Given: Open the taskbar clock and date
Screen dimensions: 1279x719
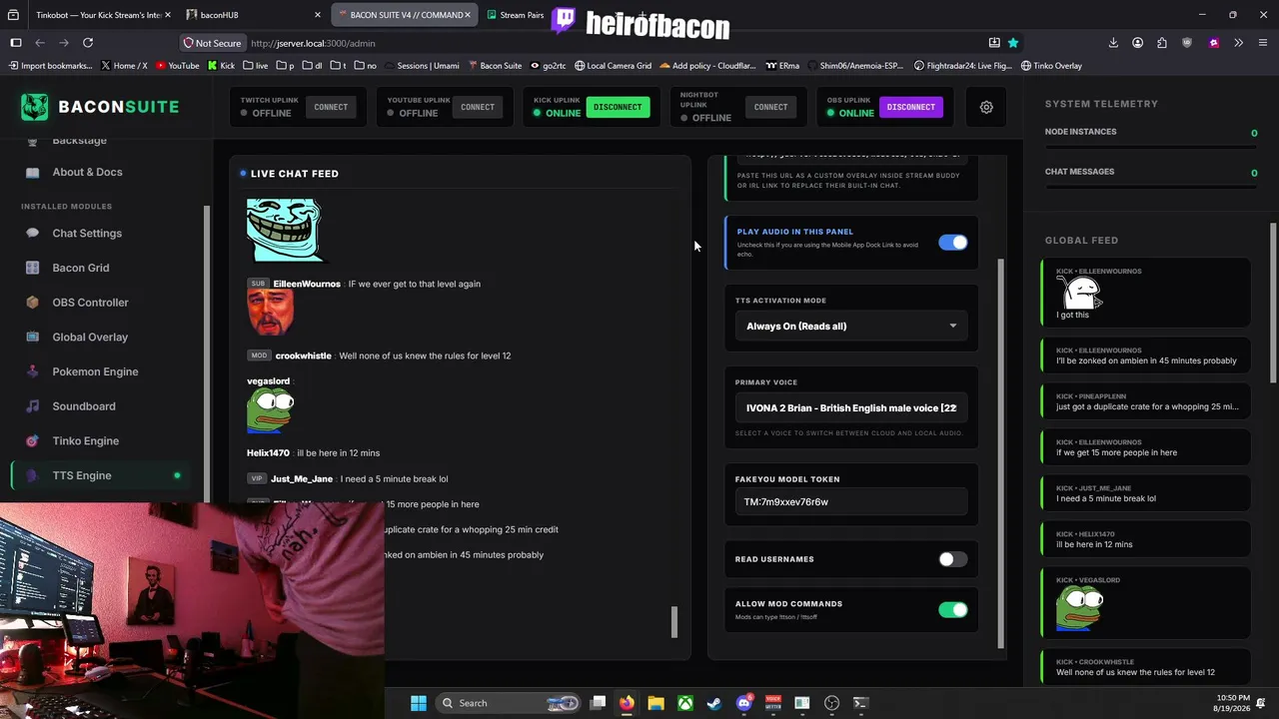Looking at the screenshot, I should (1233, 703).
